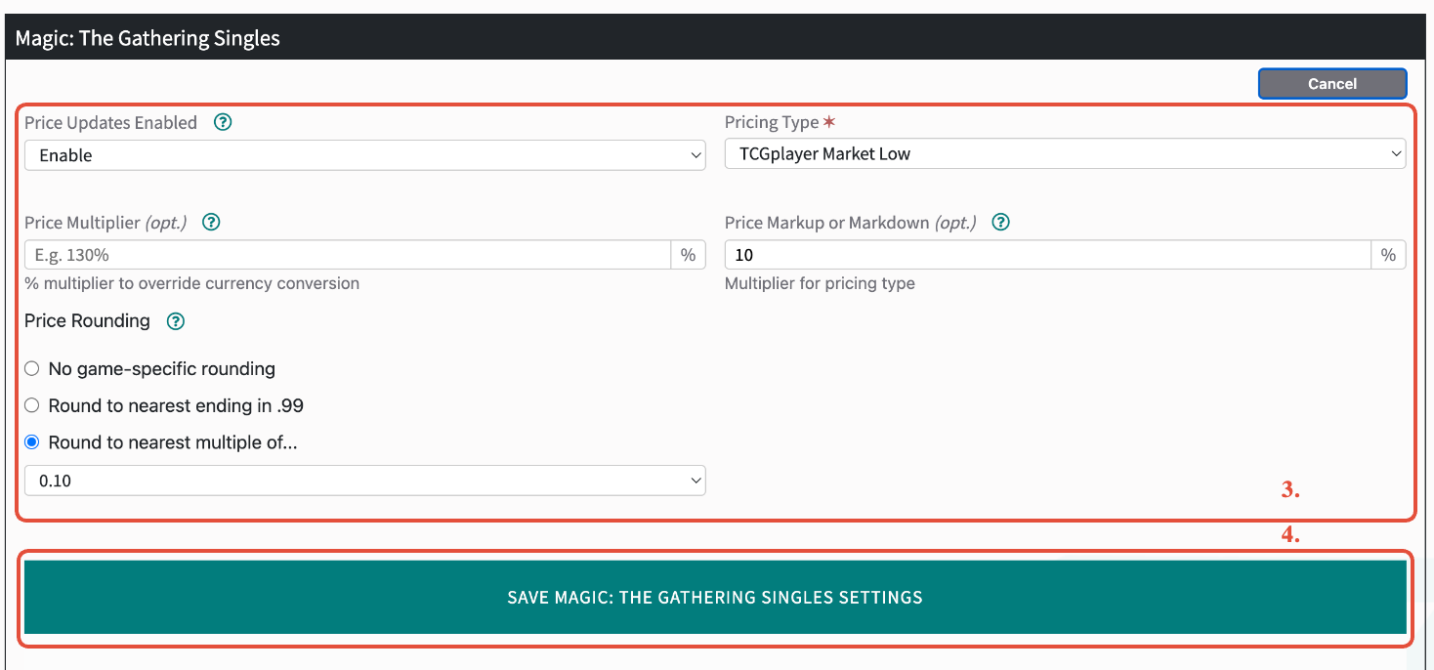Focus the Price Markup or Markdown field
This screenshot has width=1434, height=670.
coord(1047,255)
